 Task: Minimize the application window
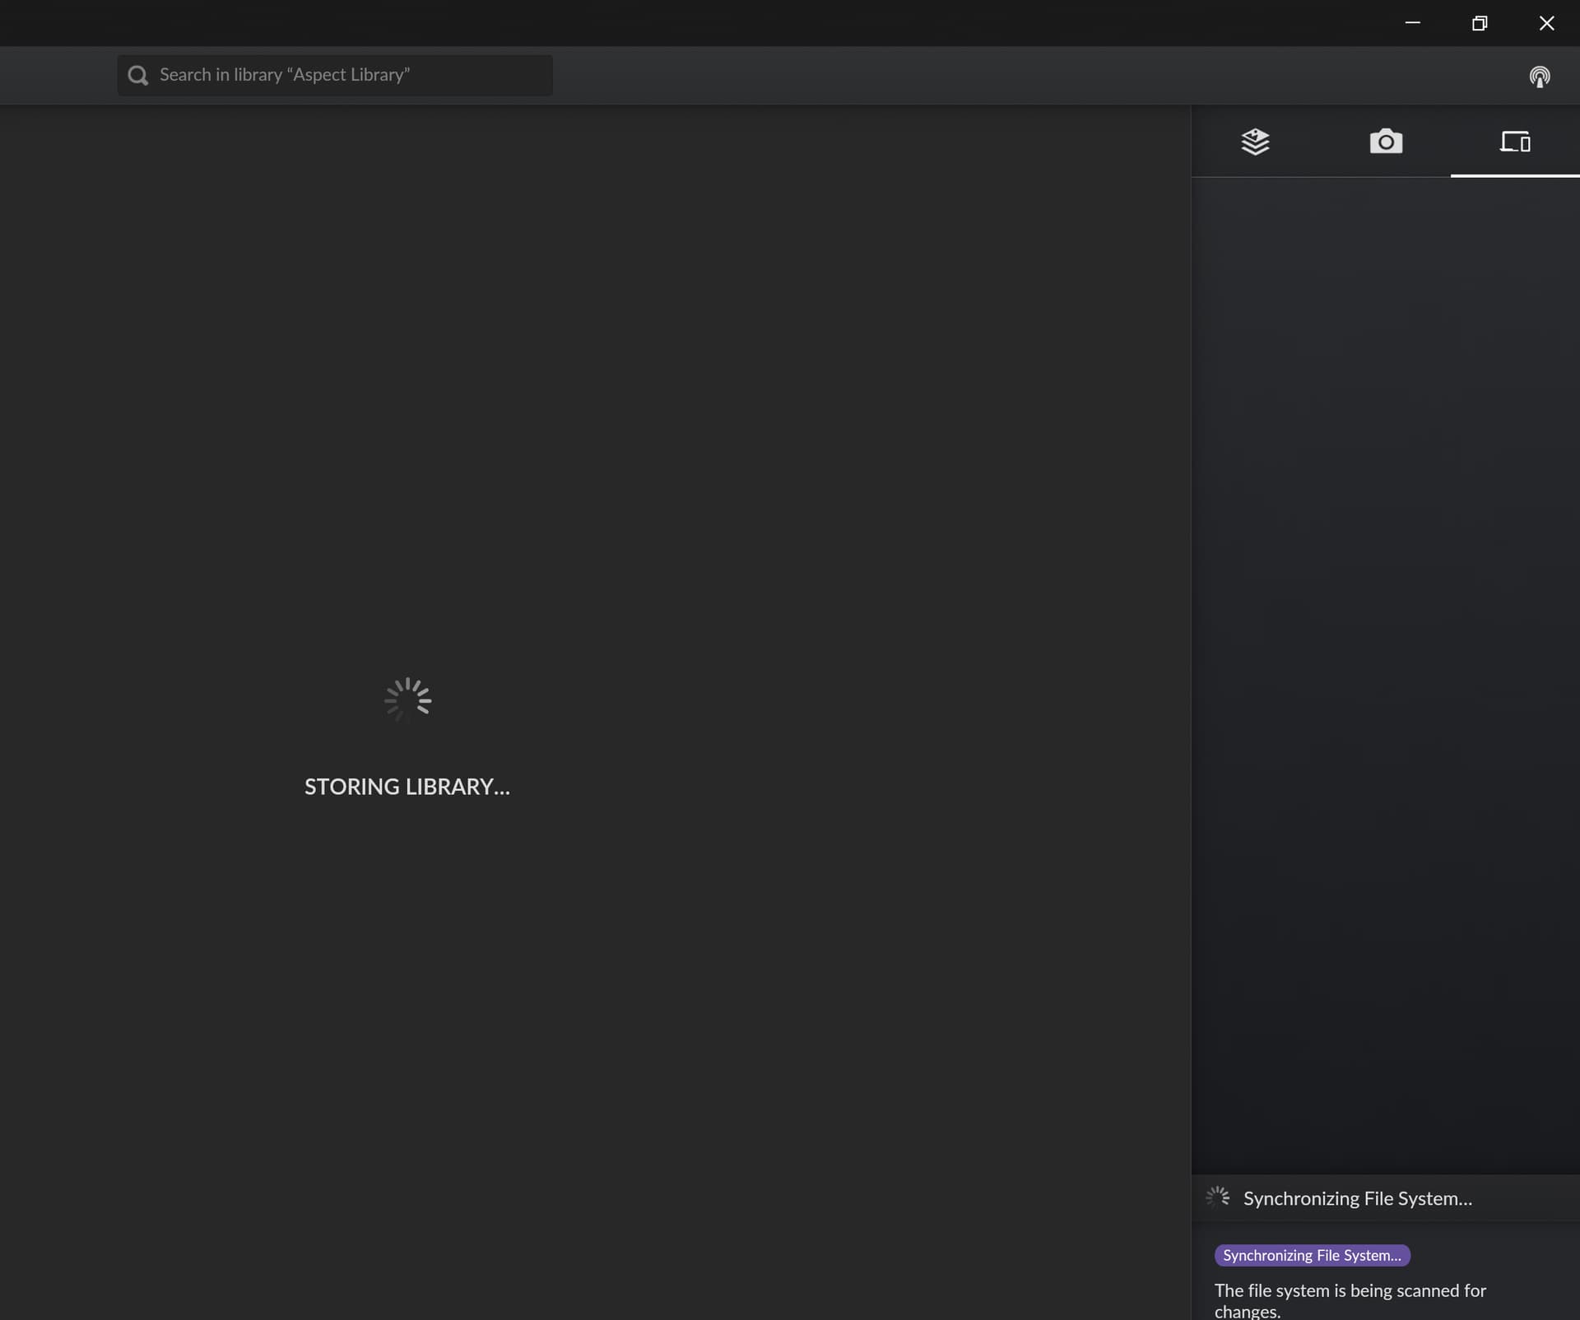1412,23
